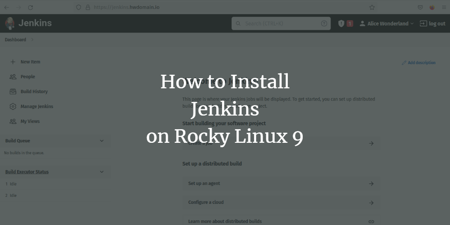This screenshot has width=450, height=225.
Task: Click the red notification badge showing 1
Action: (x=350, y=24)
